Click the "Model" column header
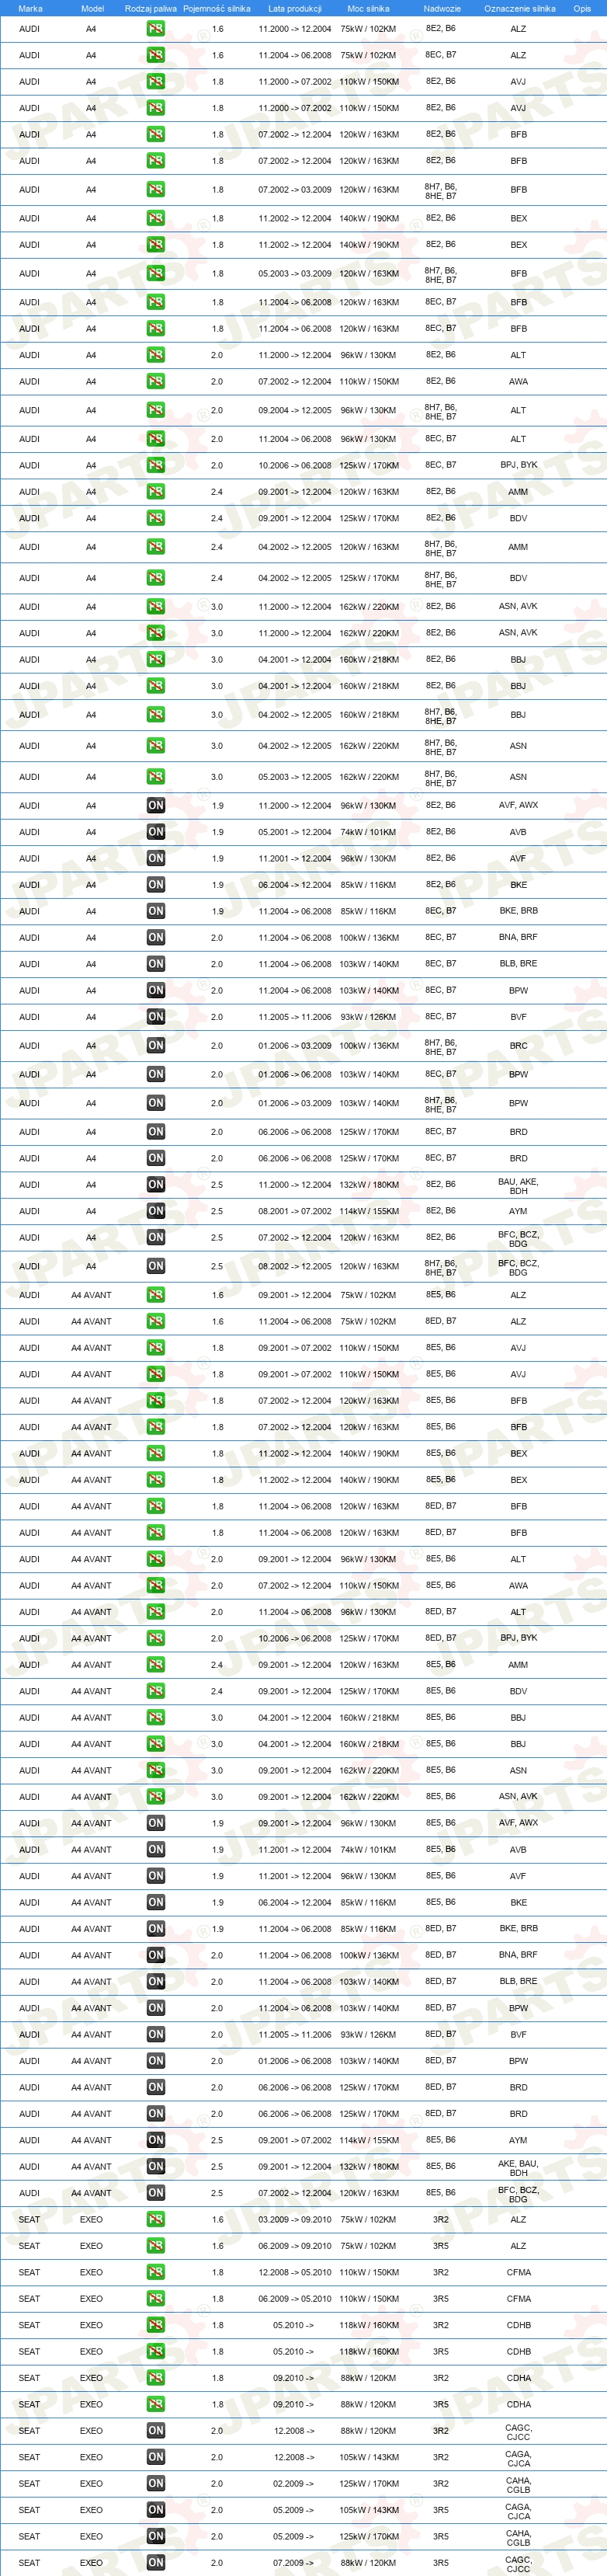Screen dimensions: 607x2576 (x=92, y=9)
